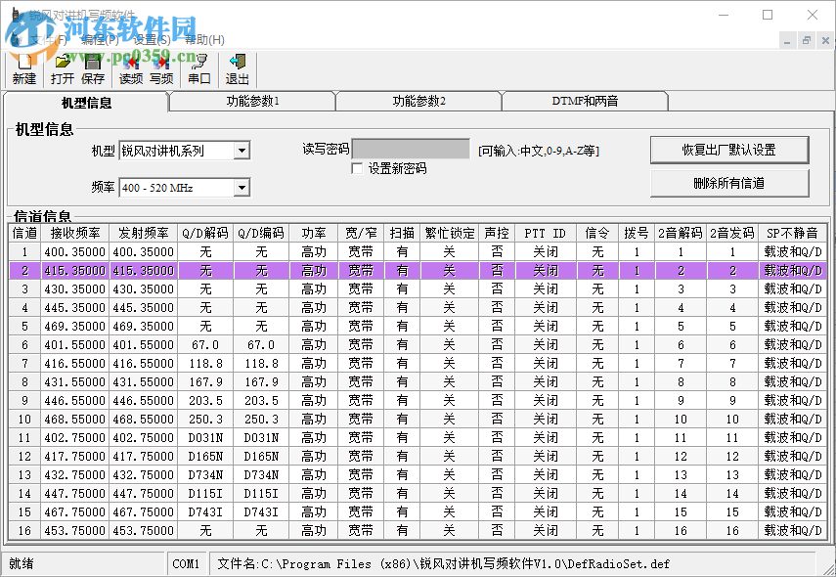Click the 删除所有信道 button

click(729, 184)
